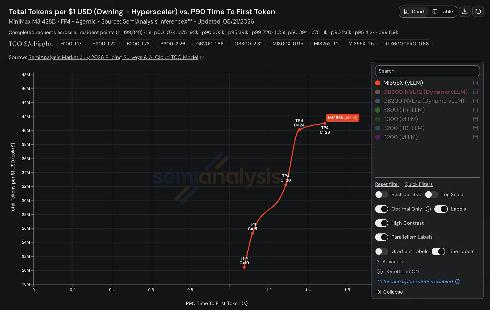Click the KV offload status icon
490x310 pixels.
point(380,272)
